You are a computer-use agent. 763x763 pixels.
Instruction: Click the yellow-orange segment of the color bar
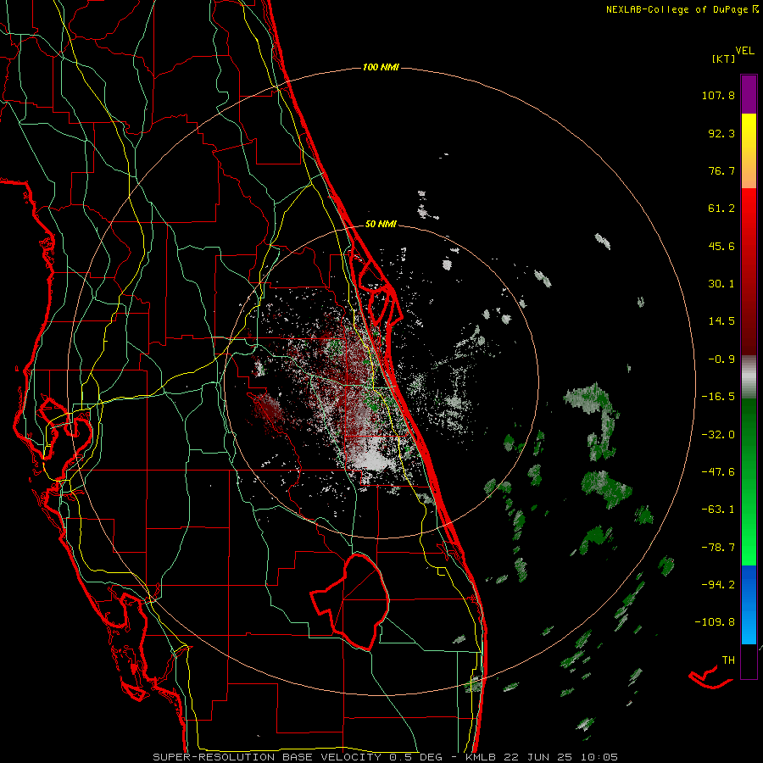click(749, 151)
